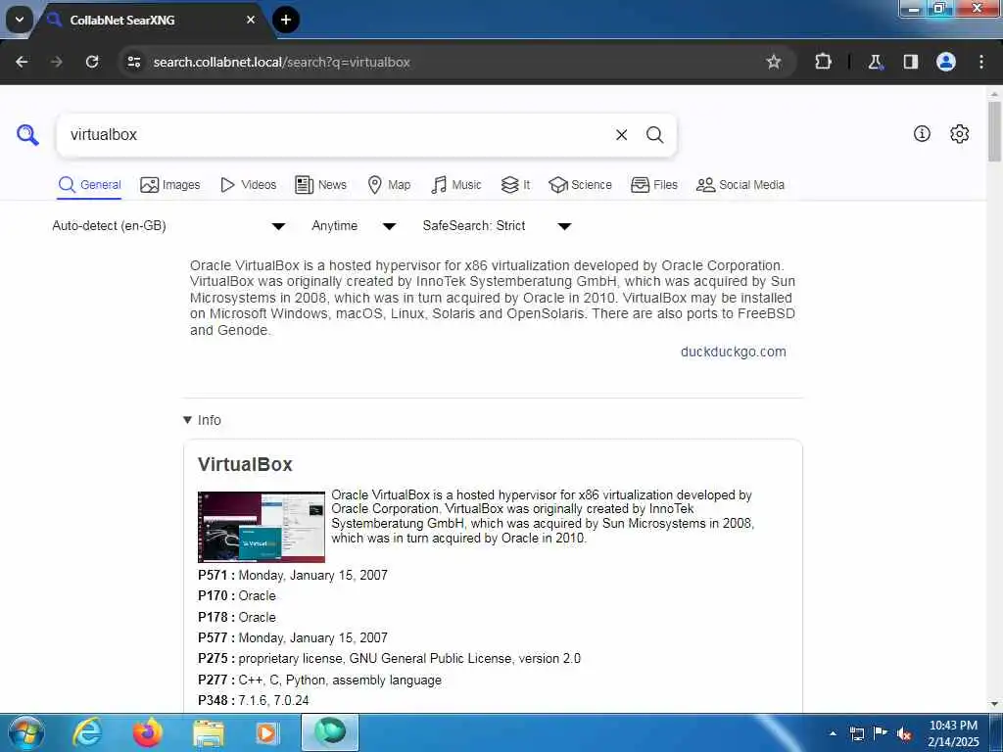Reload the current page
Image resolution: width=1003 pixels, height=752 pixels.
[x=92, y=62]
